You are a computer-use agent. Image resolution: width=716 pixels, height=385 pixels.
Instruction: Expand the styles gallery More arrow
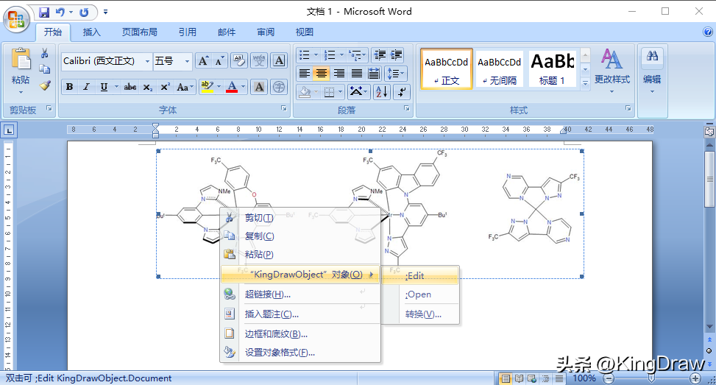[585, 84]
